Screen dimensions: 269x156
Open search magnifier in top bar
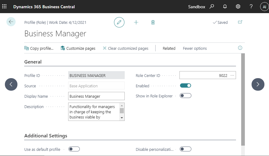212,6
